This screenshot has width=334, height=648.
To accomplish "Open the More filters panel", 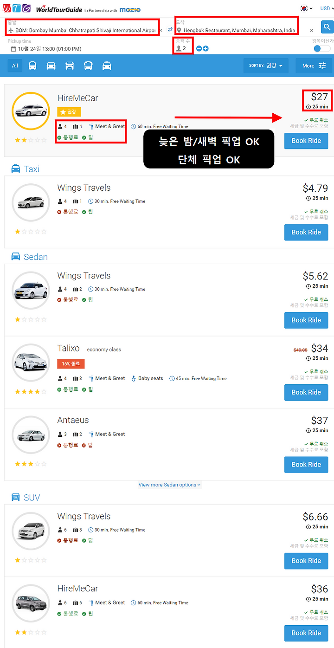I will click(x=314, y=66).
